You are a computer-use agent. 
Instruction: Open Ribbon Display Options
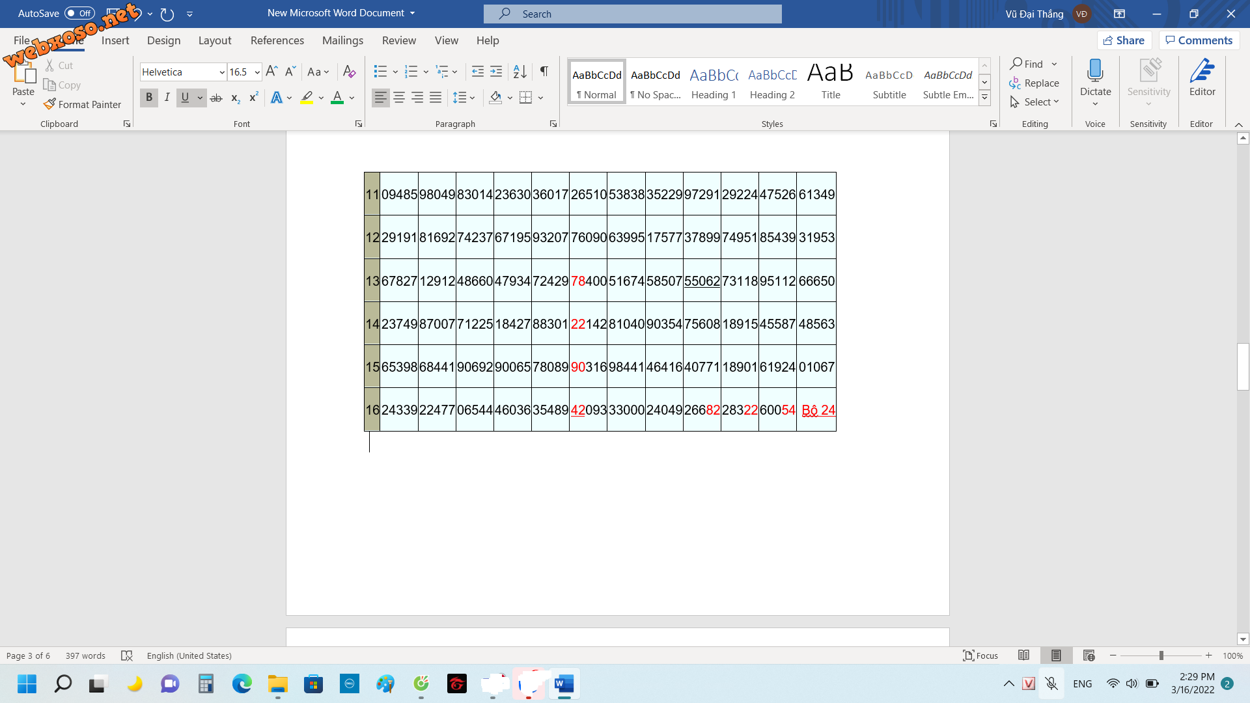point(1119,14)
